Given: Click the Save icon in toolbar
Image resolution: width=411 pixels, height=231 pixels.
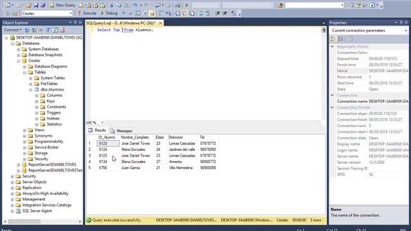Looking at the screenshot, I should [x=36, y=5].
